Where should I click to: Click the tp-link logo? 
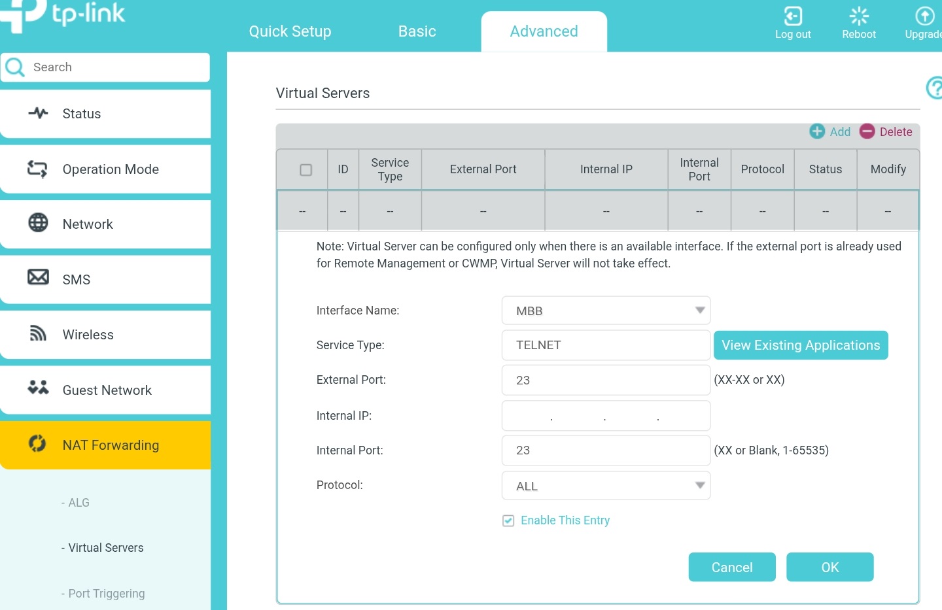pos(62,16)
